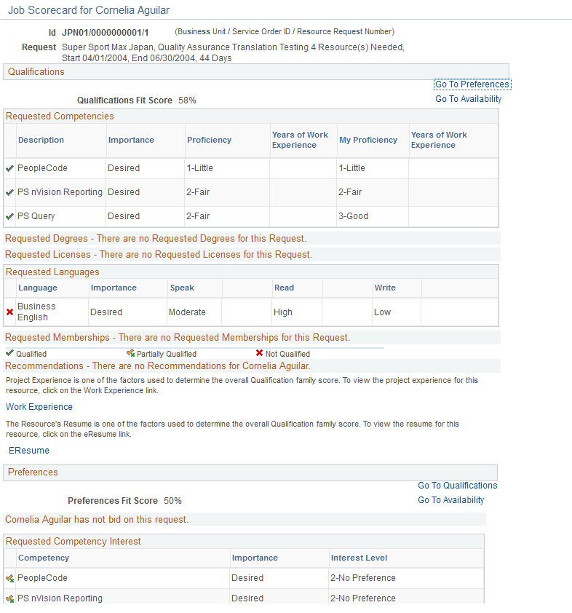The width and height of the screenshot is (572, 613).
Task: Click the Qualifications section header
Action: [256, 72]
